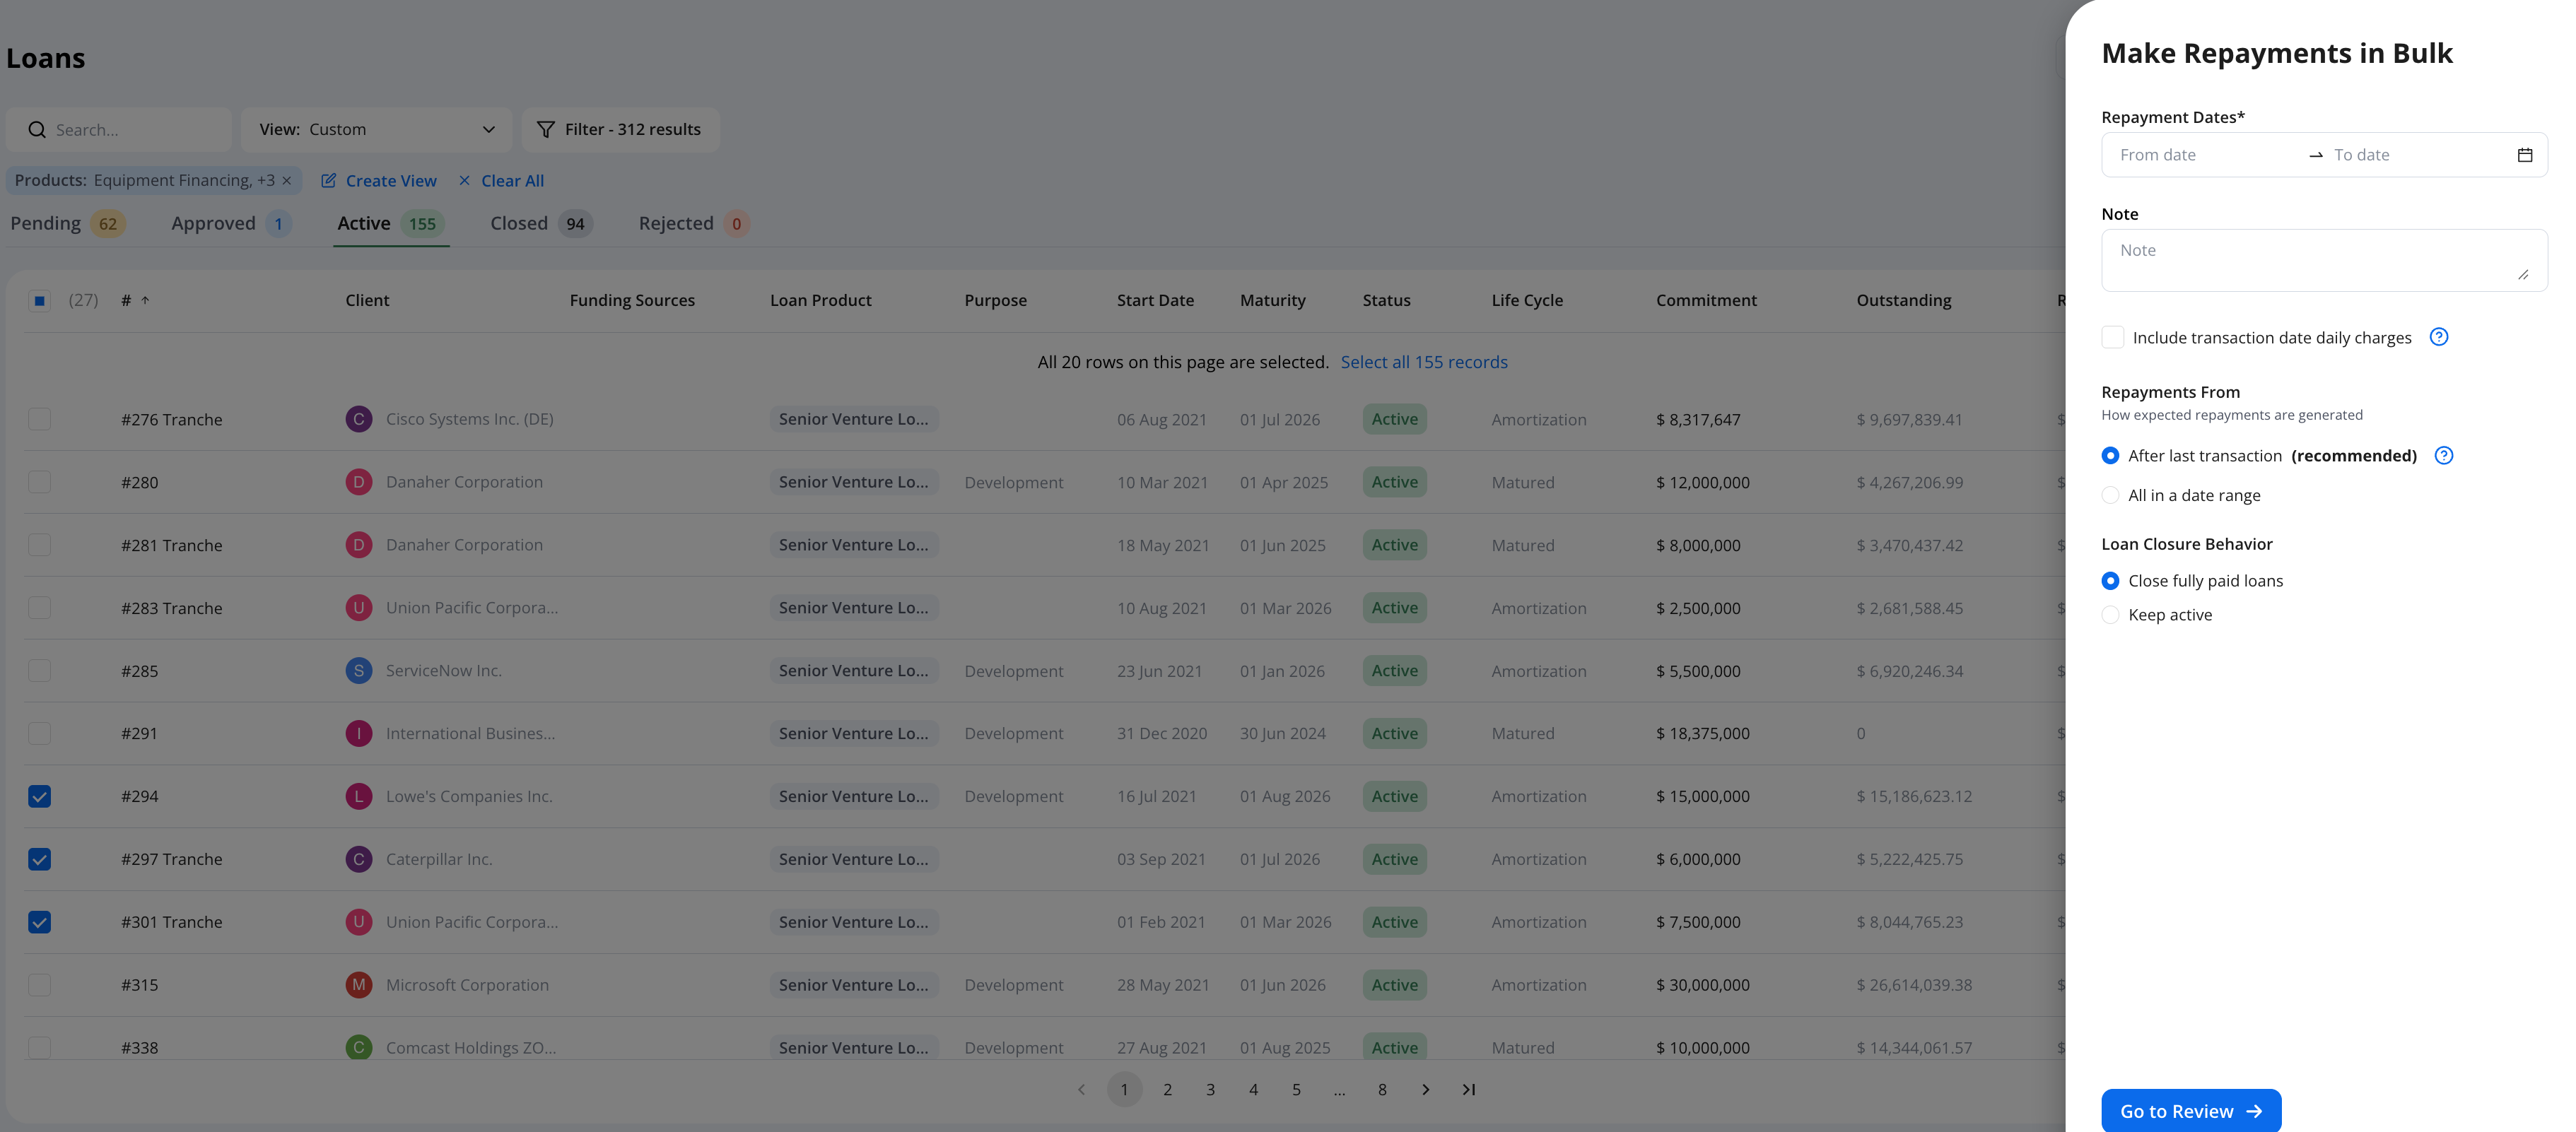Click help icon next to After last transaction

click(x=2443, y=456)
